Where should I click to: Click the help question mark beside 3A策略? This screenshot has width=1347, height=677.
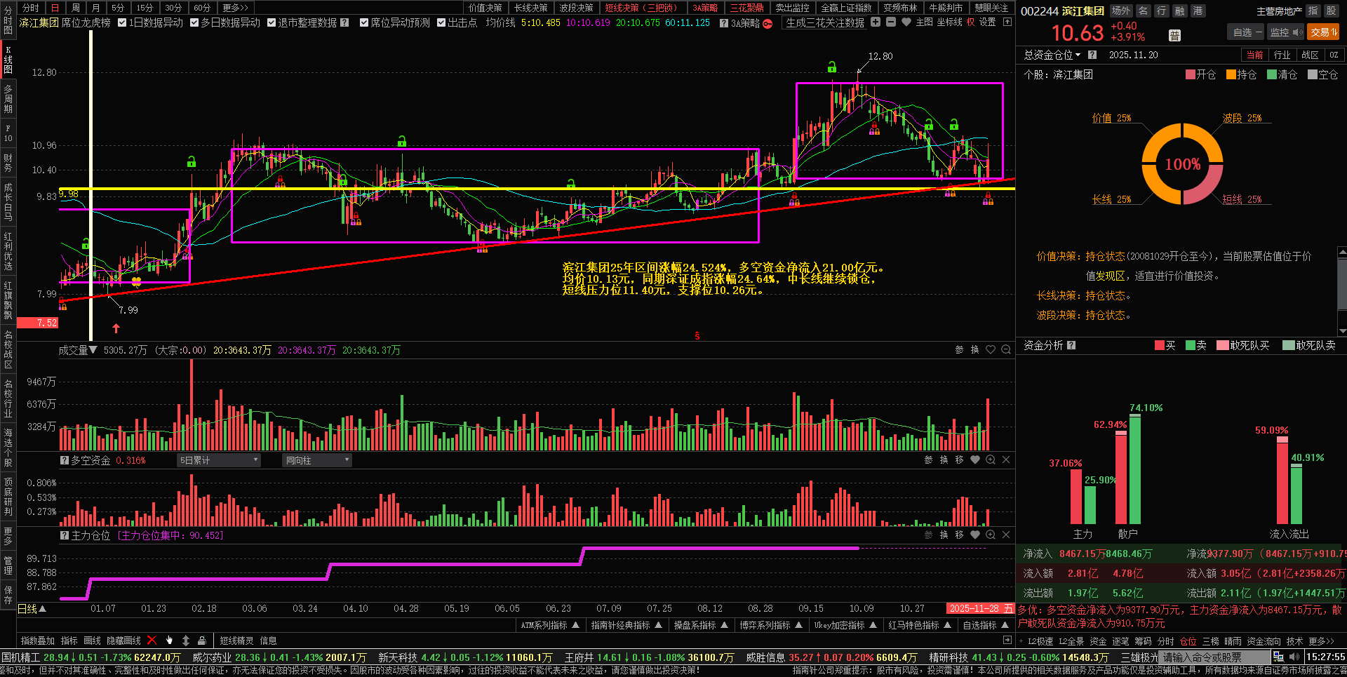tap(723, 23)
